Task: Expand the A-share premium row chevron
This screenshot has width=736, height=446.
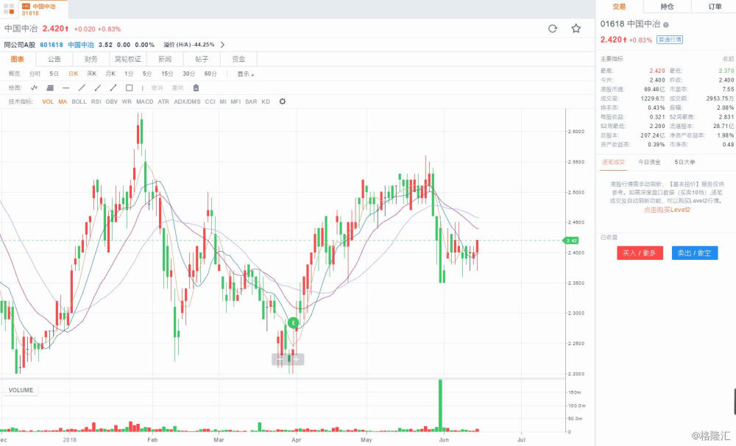Action: pyautogui.click(x=222, y=45)
